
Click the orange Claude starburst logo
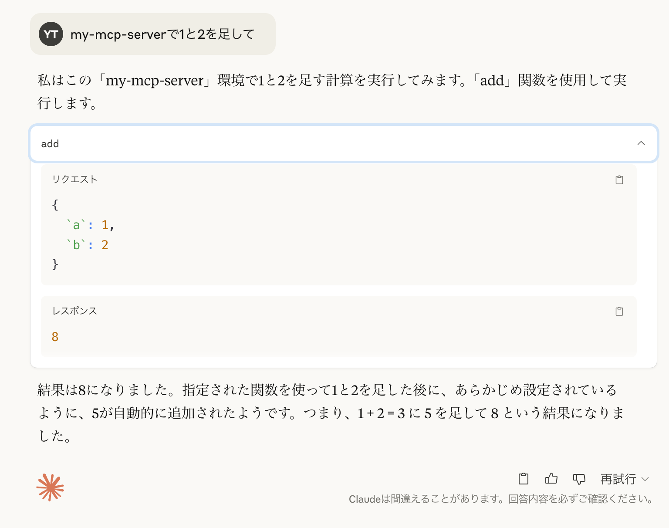click(x=51, y=487)
